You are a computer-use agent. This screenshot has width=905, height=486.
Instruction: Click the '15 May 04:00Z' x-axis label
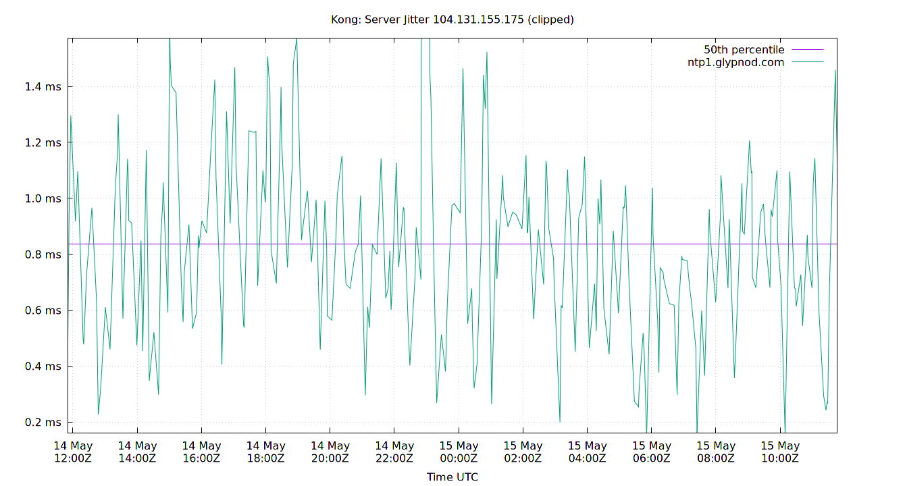587,452
